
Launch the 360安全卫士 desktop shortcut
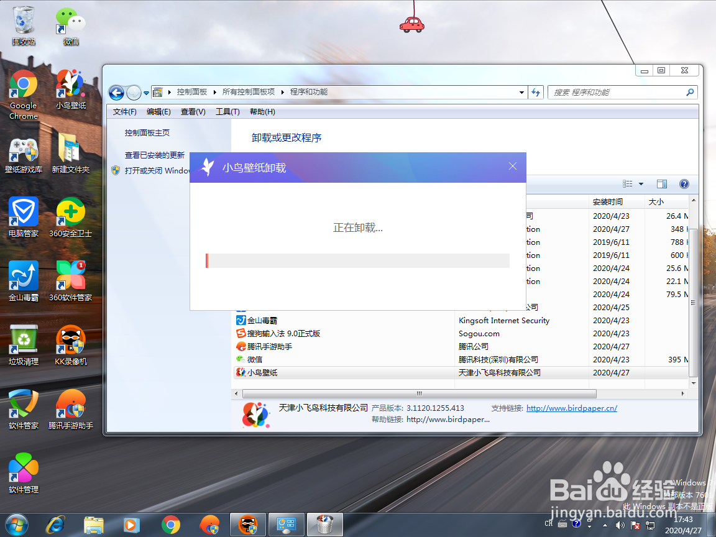point(71,218)
